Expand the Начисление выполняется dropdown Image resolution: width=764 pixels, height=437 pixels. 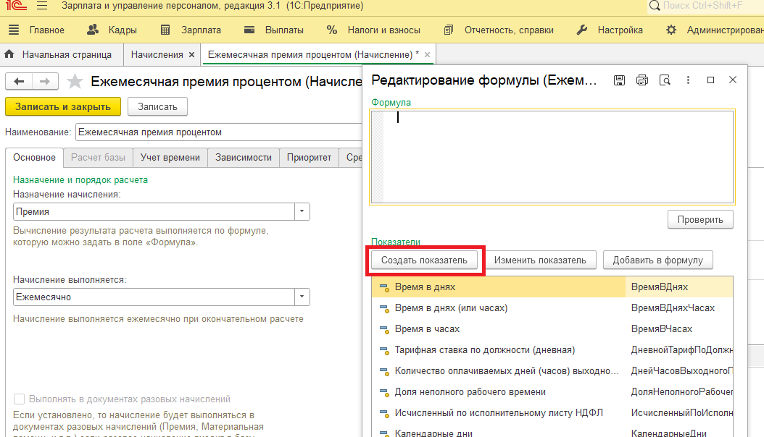[x=302, y=297]
